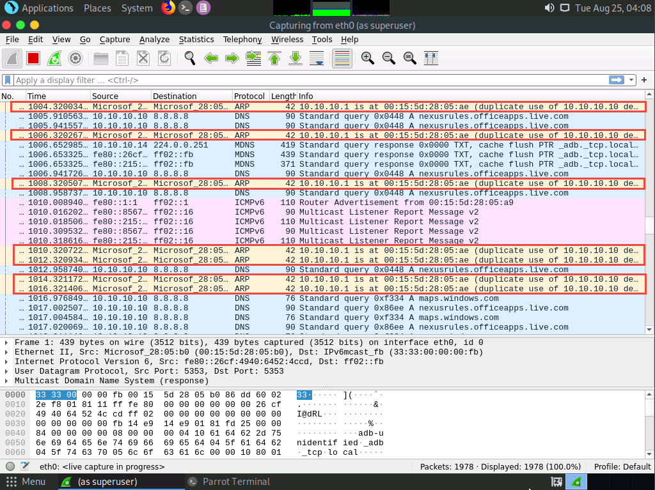Expand the Frame 1 details row
The image size is (655, 490).
(6, 342)
